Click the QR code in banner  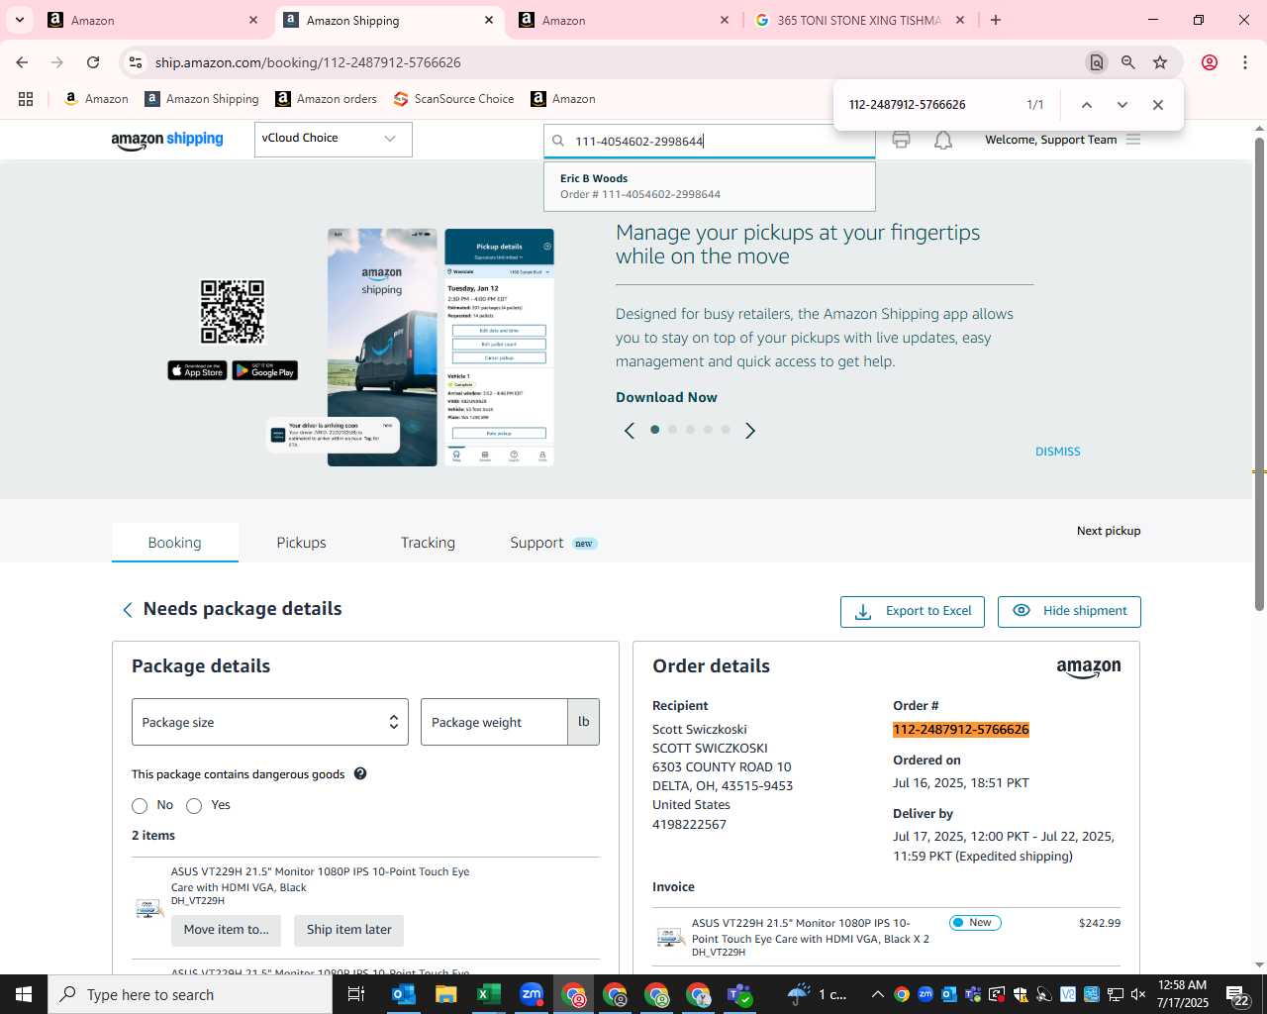coord(233,311)
